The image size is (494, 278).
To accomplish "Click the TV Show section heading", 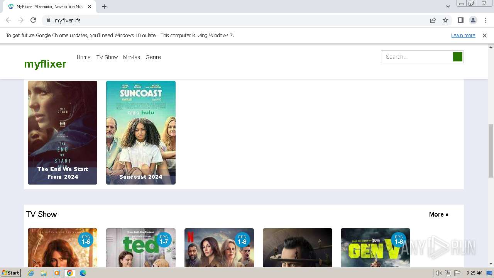I will pos(41,214).
